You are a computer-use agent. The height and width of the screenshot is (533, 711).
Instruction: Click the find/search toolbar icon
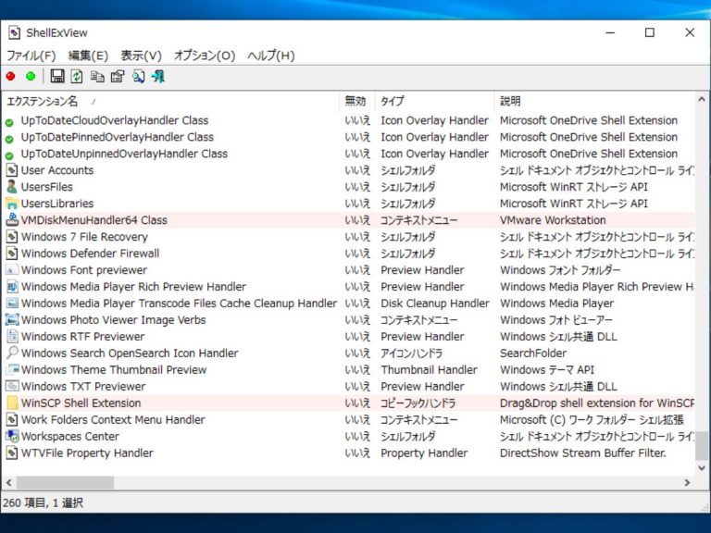tap(138, 76)
